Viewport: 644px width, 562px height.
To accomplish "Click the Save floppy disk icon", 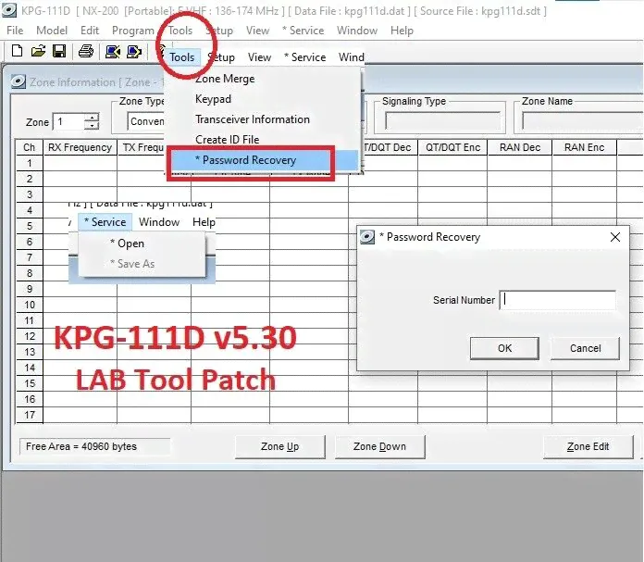I will pyautogui.click(x=58, y=51).
